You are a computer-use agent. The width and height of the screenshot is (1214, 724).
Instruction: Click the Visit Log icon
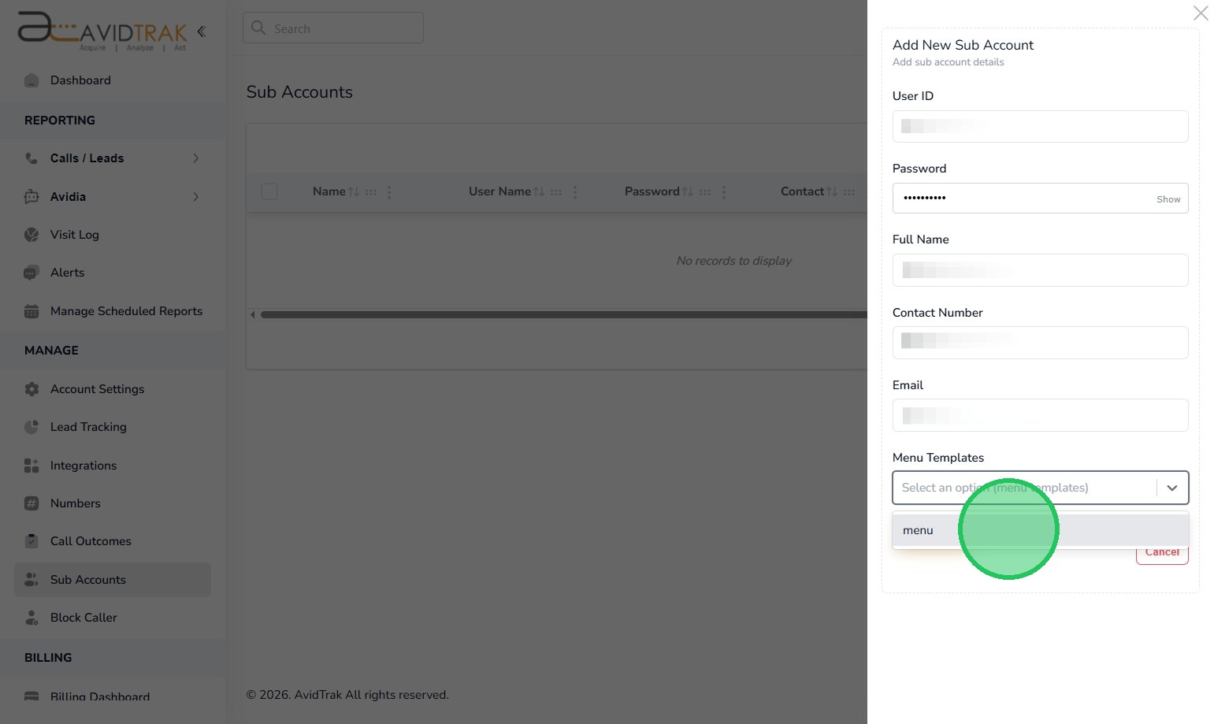[x=32, y=235]
